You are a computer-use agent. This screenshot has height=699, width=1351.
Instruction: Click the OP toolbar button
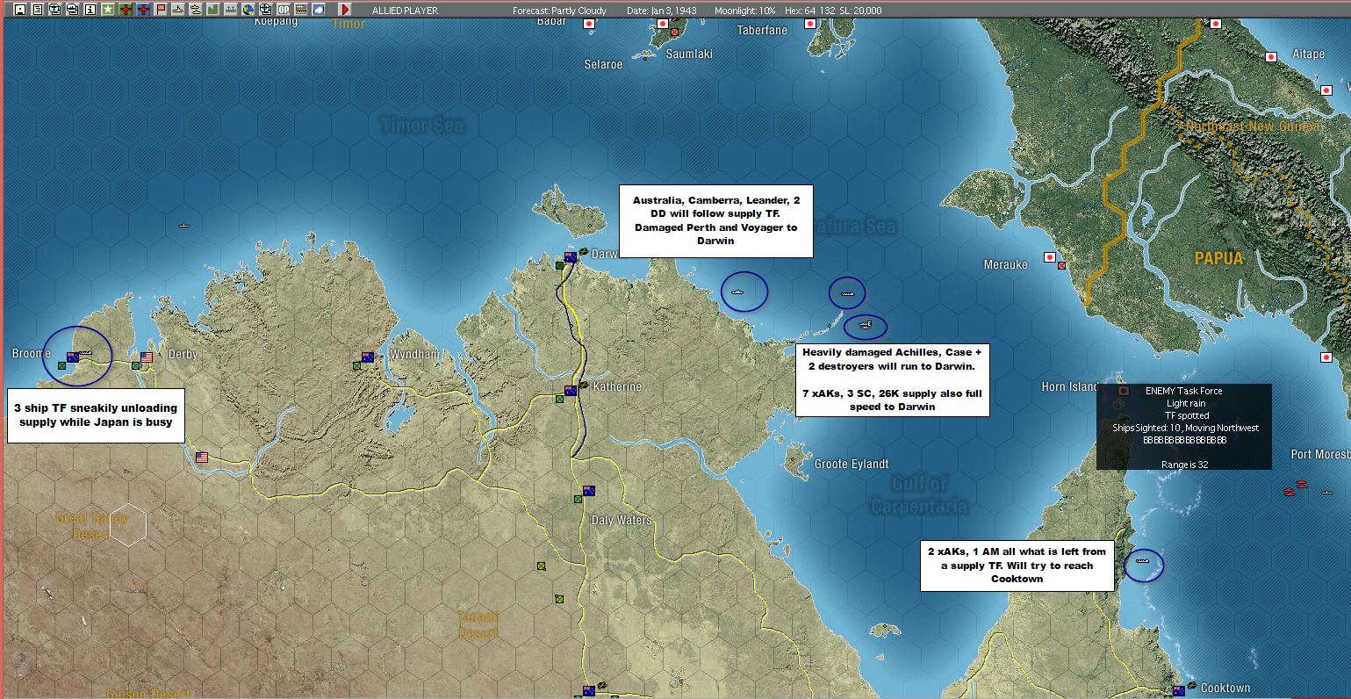pyautogui.click(x=283, y=10)
